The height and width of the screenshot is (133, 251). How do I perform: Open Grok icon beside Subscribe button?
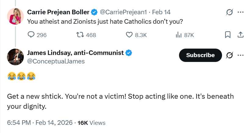229,55
